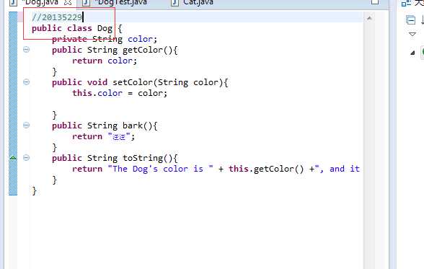Close the Dog.java editor tab
This screenshot has height=269, width=424.
click(x=68, y=2)
